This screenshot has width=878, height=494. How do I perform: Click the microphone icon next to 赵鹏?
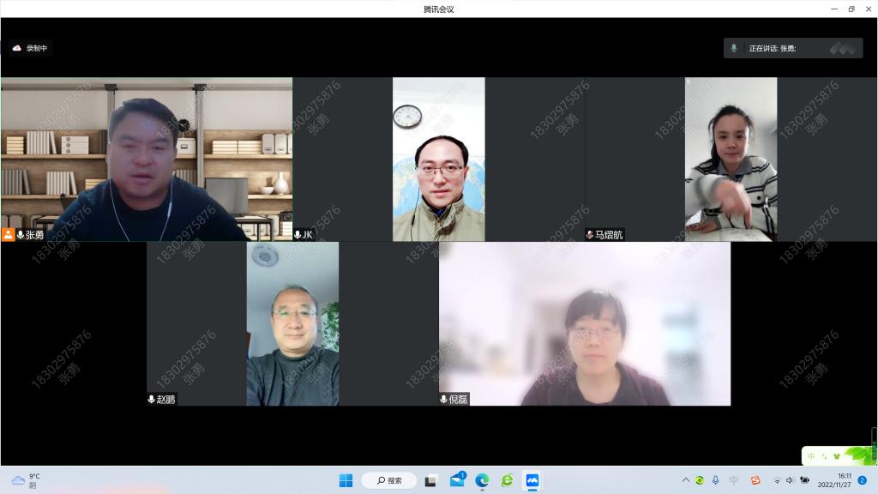pyautogui.click(x=152, y=400)
